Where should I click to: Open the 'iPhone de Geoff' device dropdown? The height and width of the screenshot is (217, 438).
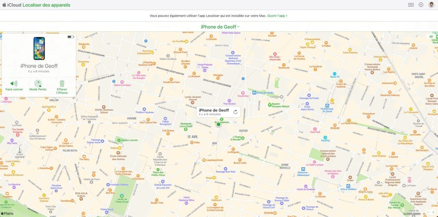tap(220, 27)
